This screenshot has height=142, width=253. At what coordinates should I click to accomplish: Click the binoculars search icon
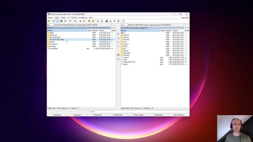point(107,21)
